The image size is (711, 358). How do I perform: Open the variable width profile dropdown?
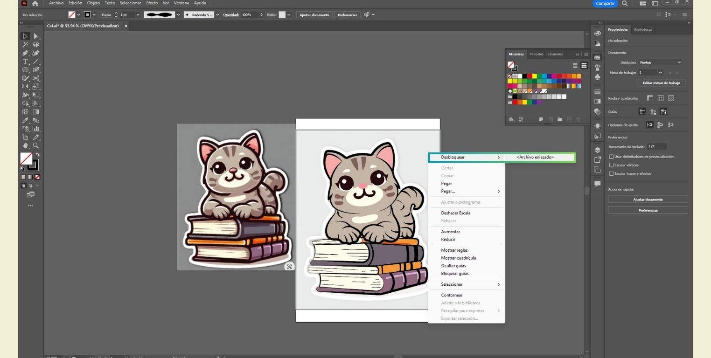coord(178,15)
